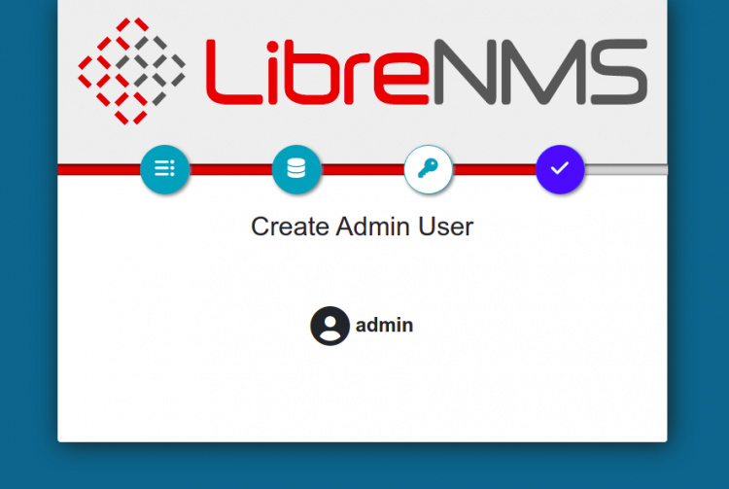Image resolution: width=729 pixels, height=489 pixels.
Task: Click progress bar between checks and database icons
Action: click(x=230, y=170)
